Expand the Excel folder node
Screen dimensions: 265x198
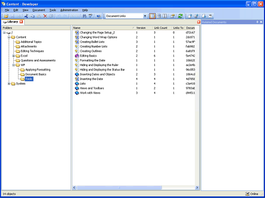[14, 56]
